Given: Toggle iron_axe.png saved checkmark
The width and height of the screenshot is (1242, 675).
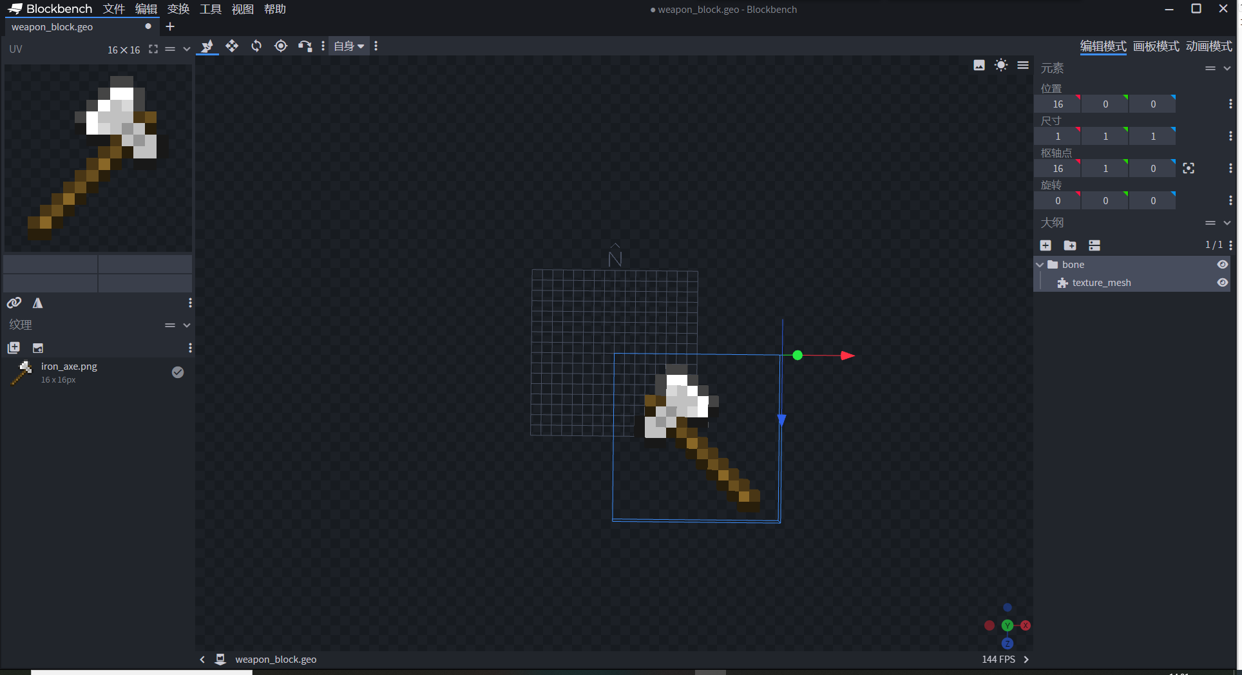Looking at the screenshot, I should [178, 372].
